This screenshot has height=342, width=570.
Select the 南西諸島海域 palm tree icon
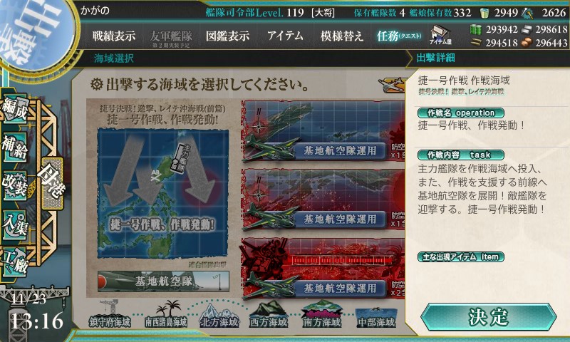point(166,314)
